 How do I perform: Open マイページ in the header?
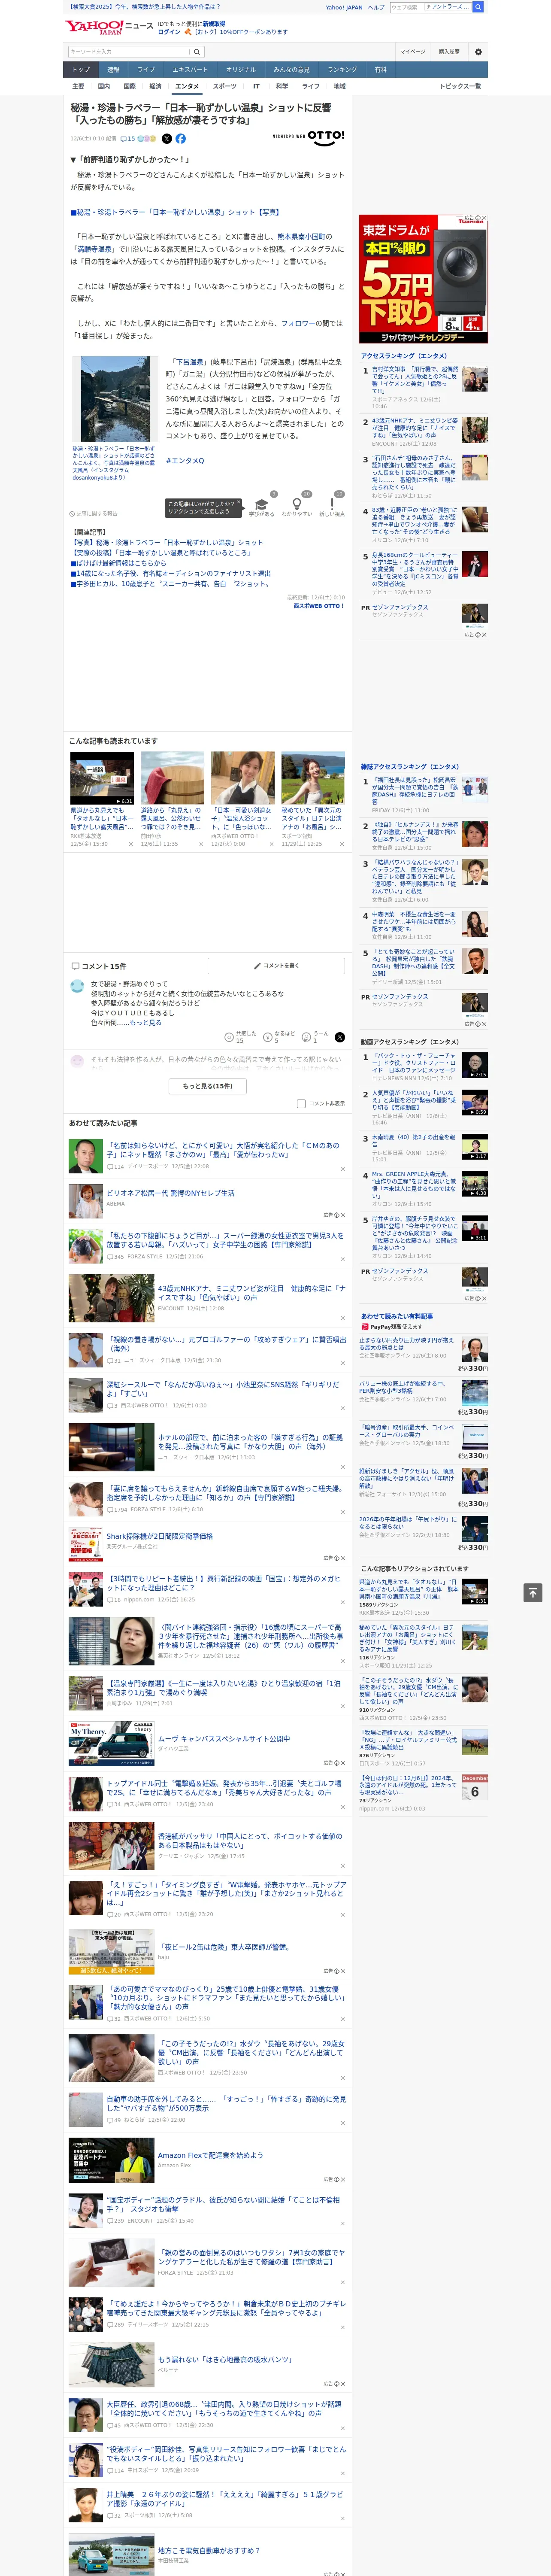click(412, 52)
